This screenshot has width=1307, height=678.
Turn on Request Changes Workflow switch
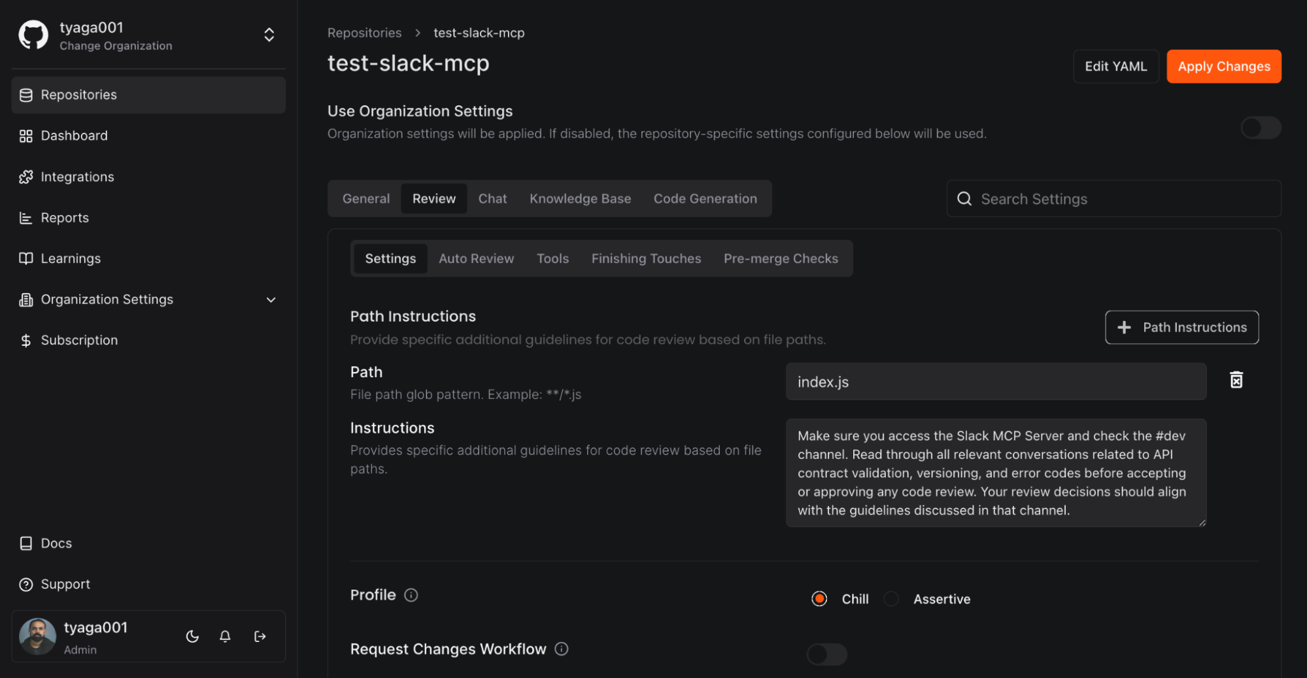(826, 654)
